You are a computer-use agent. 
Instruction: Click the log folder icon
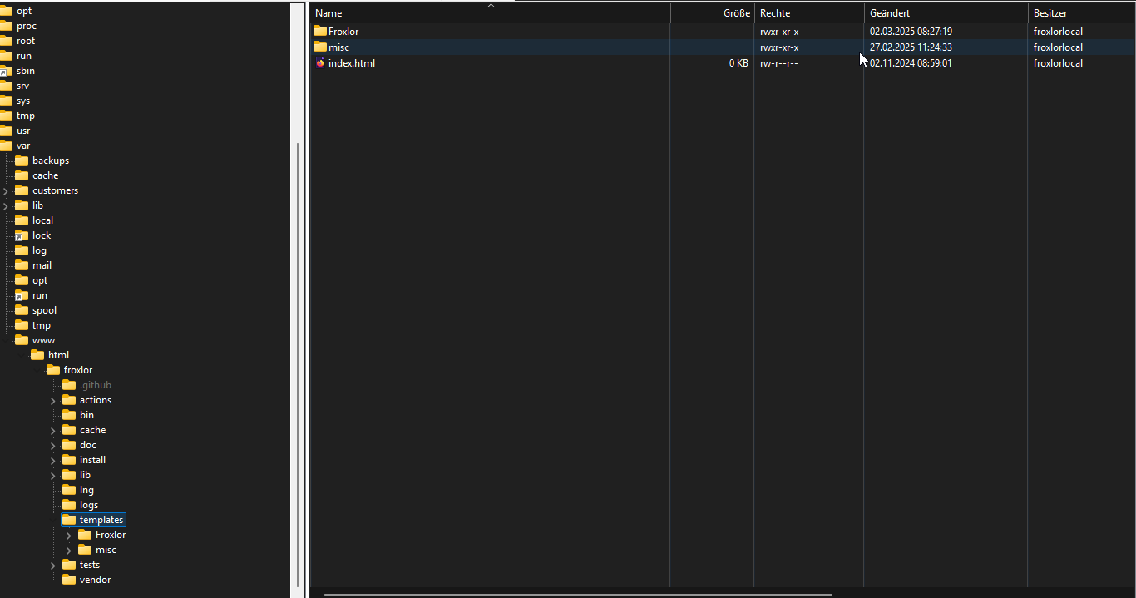click(22, 250)
